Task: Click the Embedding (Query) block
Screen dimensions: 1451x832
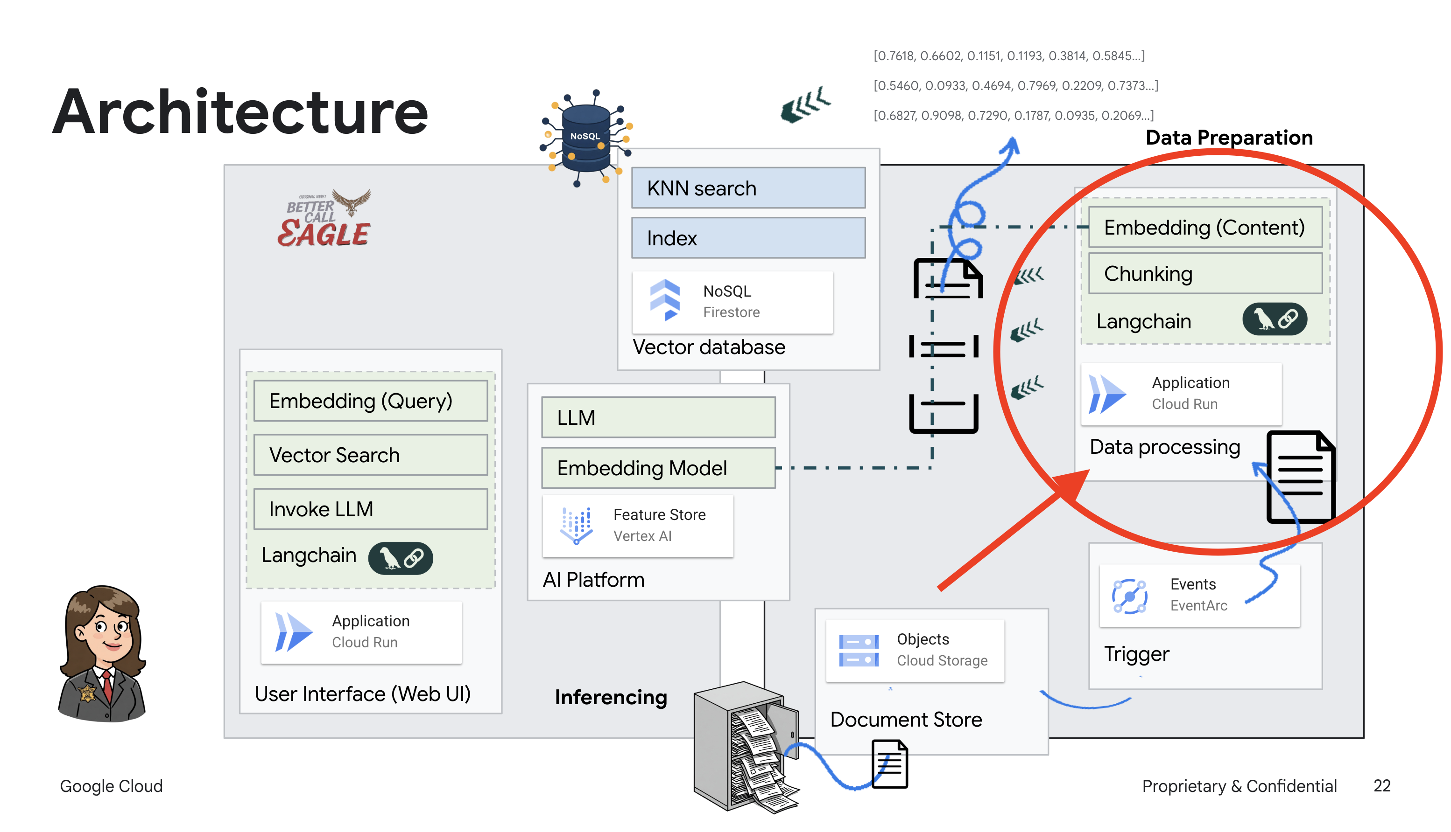Action: [x=370, y=401]
